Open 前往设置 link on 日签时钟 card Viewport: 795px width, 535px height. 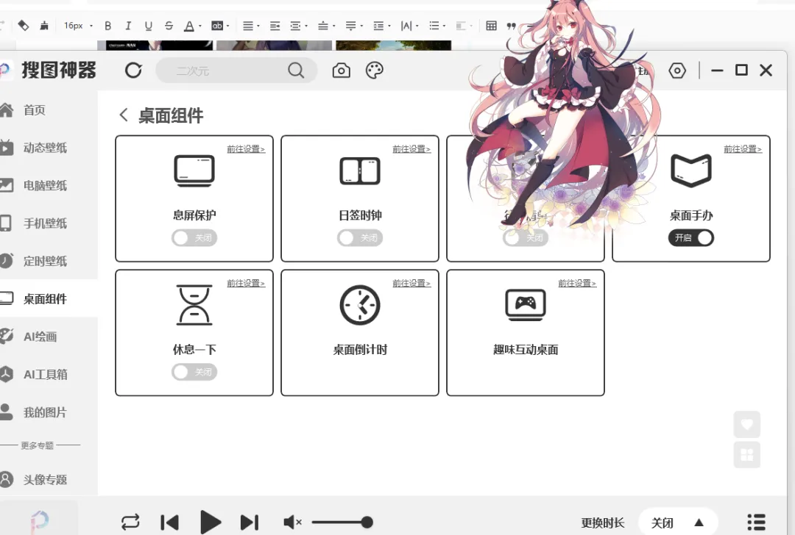pyautogui.click(x=411, y=148)
